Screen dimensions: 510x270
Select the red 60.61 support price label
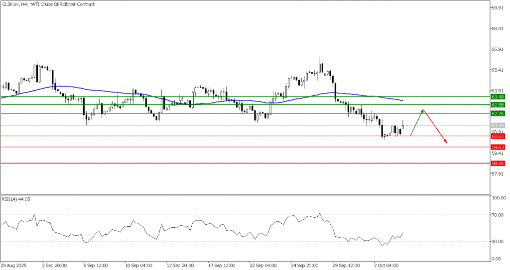tap(498, 136)
